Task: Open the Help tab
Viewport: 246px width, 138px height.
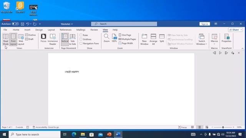Action: 115,30
